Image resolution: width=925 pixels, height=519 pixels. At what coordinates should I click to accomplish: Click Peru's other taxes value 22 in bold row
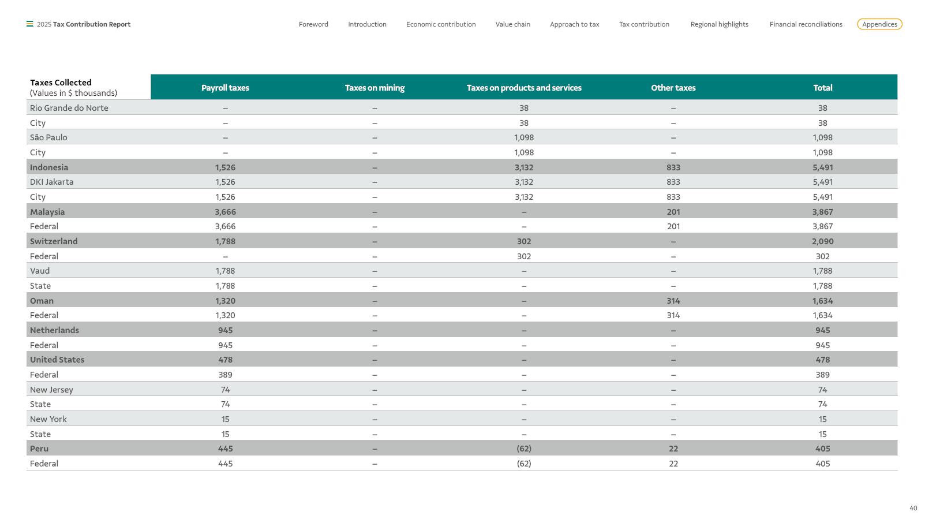pyautogui.click(x=673, y=449)
